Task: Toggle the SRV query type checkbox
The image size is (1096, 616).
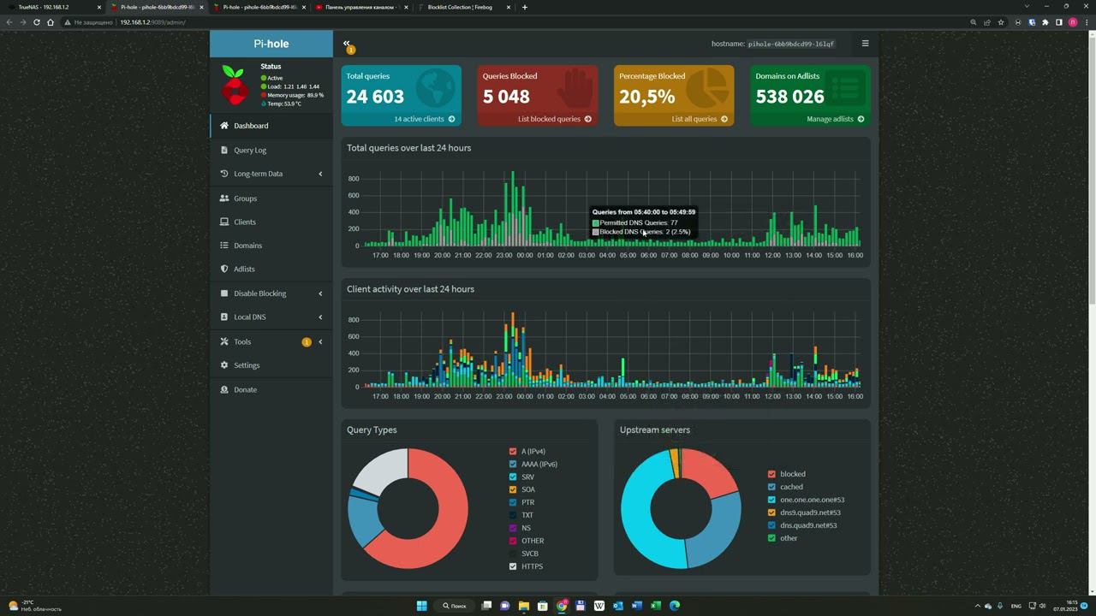Action: point(513,477)
